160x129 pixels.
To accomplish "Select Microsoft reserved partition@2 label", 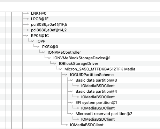I will (x=104, y=114).
